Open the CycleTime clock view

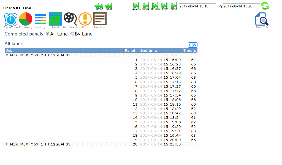click(10, 19)
